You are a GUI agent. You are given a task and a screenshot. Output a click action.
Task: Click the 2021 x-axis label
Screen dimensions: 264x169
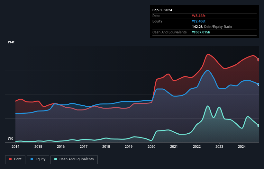click(174, 147)
